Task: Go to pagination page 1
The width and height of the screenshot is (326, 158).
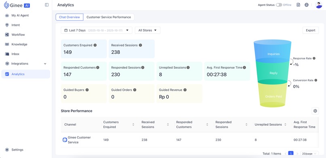Action: tap(291, 154)
